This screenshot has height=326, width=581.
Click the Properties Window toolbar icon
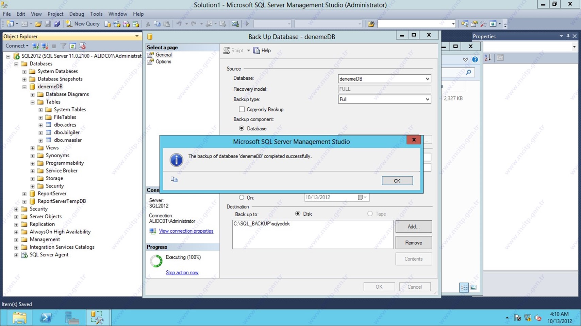pos(474,24)
